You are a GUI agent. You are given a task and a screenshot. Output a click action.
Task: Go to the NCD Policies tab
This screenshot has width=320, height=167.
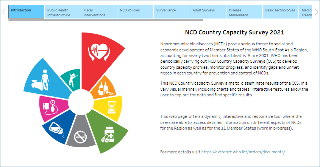[x=135, y=12]
